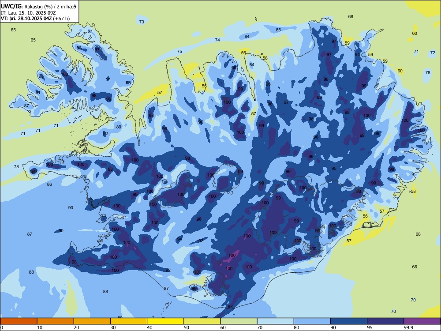
Task: Click the '66' humidity value on the map
Action: pos(415,267)
